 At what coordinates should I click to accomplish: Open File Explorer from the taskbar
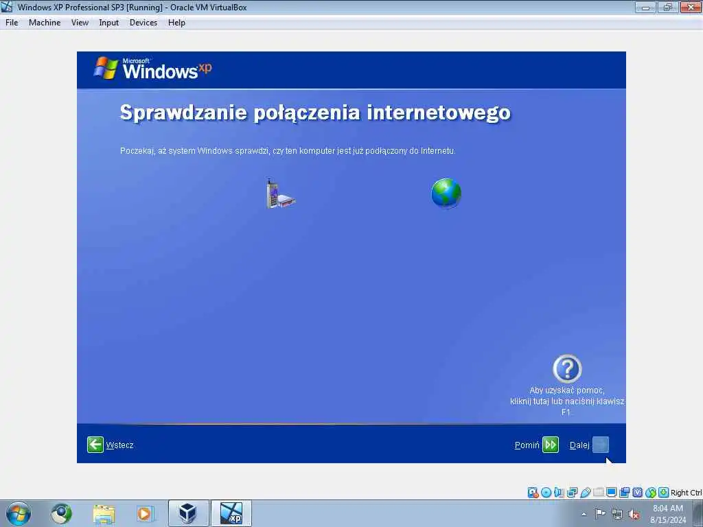104,513
